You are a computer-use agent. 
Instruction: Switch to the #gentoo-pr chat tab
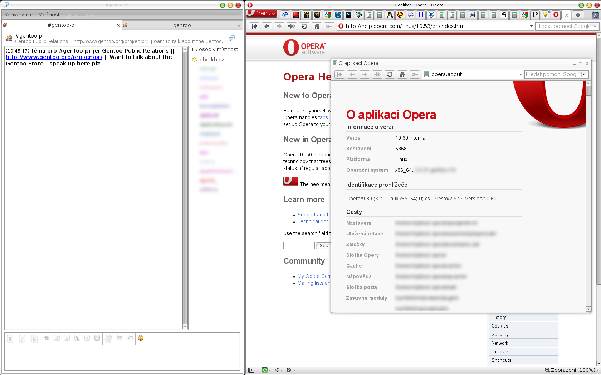click(62, 25)
